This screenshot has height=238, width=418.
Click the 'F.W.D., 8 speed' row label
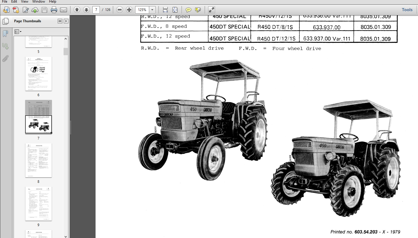pyautogui.click(x=164, y=27)
